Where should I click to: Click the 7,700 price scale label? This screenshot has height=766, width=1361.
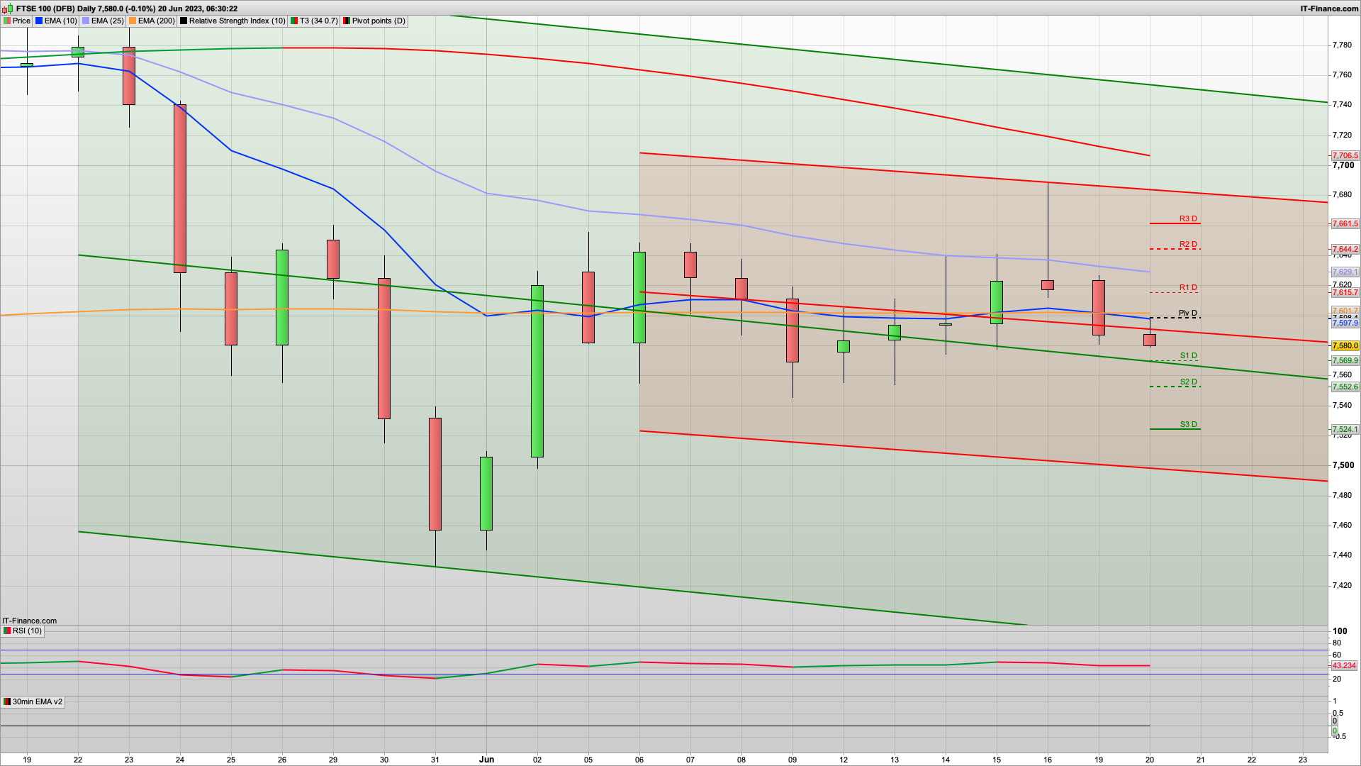pos(1343,165)
